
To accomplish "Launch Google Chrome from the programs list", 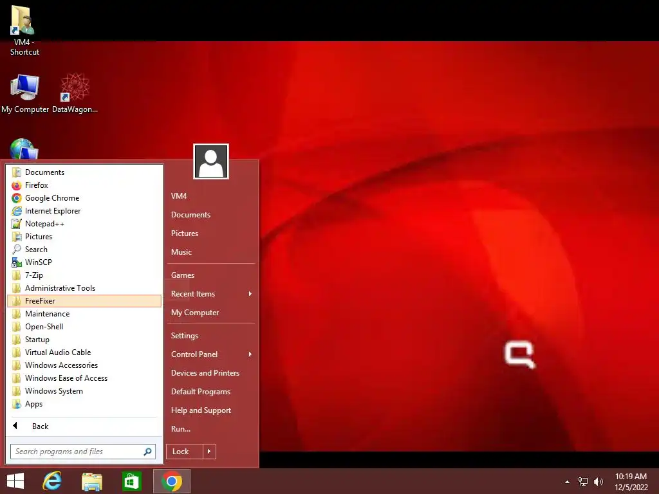I will (x=84, y=198).
